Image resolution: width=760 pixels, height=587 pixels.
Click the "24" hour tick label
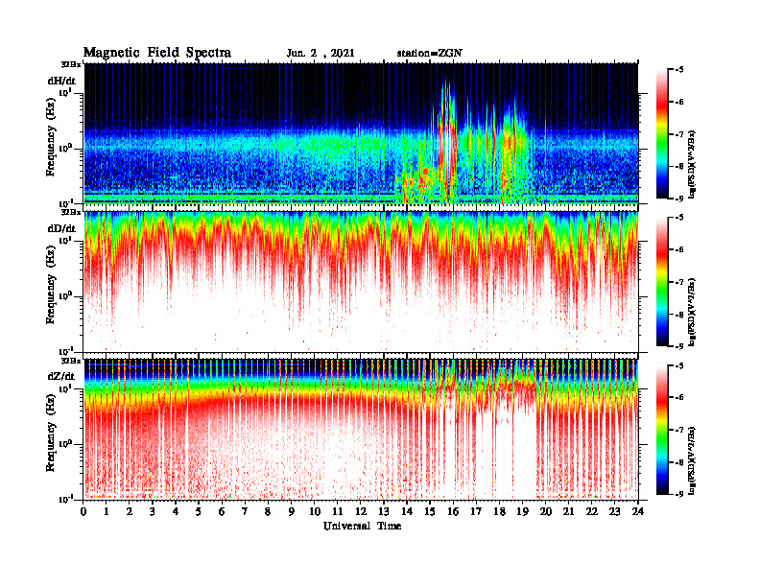638,511
